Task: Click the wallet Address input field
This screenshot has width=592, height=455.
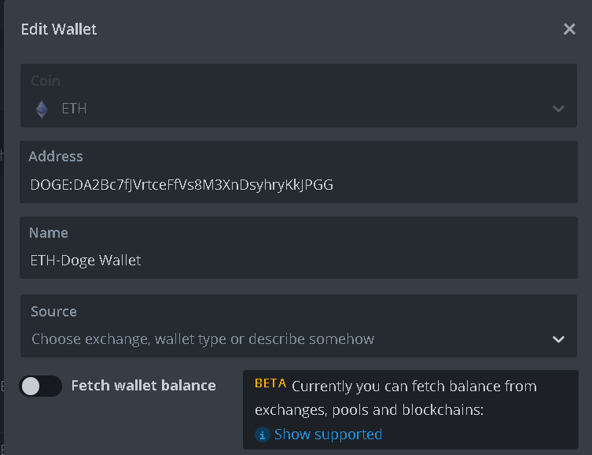Action: click(x=298, y=172)
